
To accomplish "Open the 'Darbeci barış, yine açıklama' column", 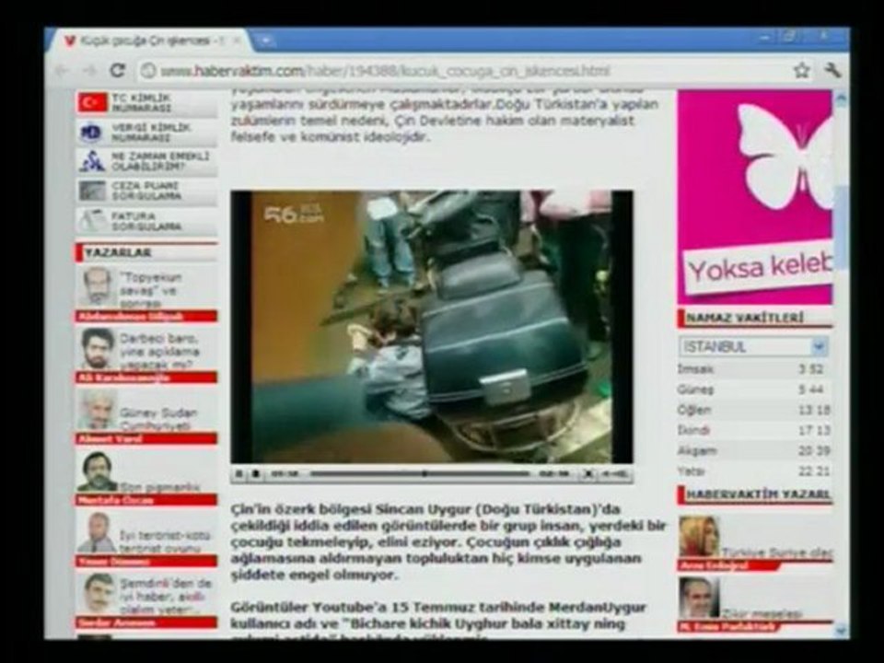I will click(x=159, y=351).
